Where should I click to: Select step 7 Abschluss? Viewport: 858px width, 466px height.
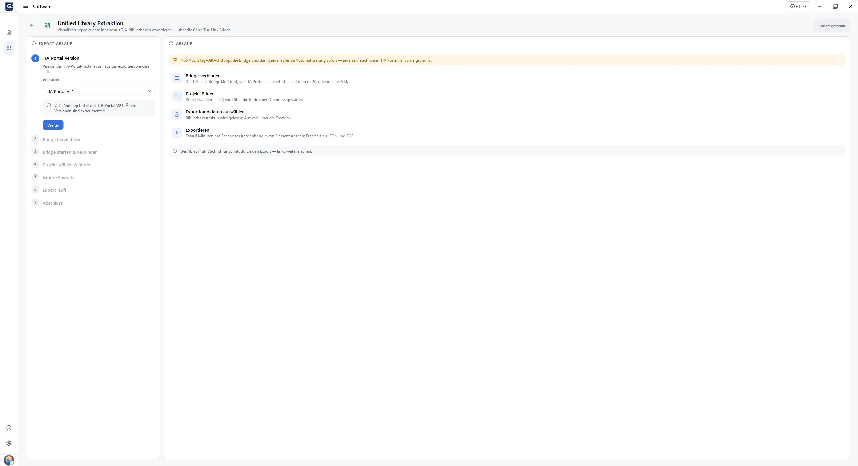pos(47,203)
